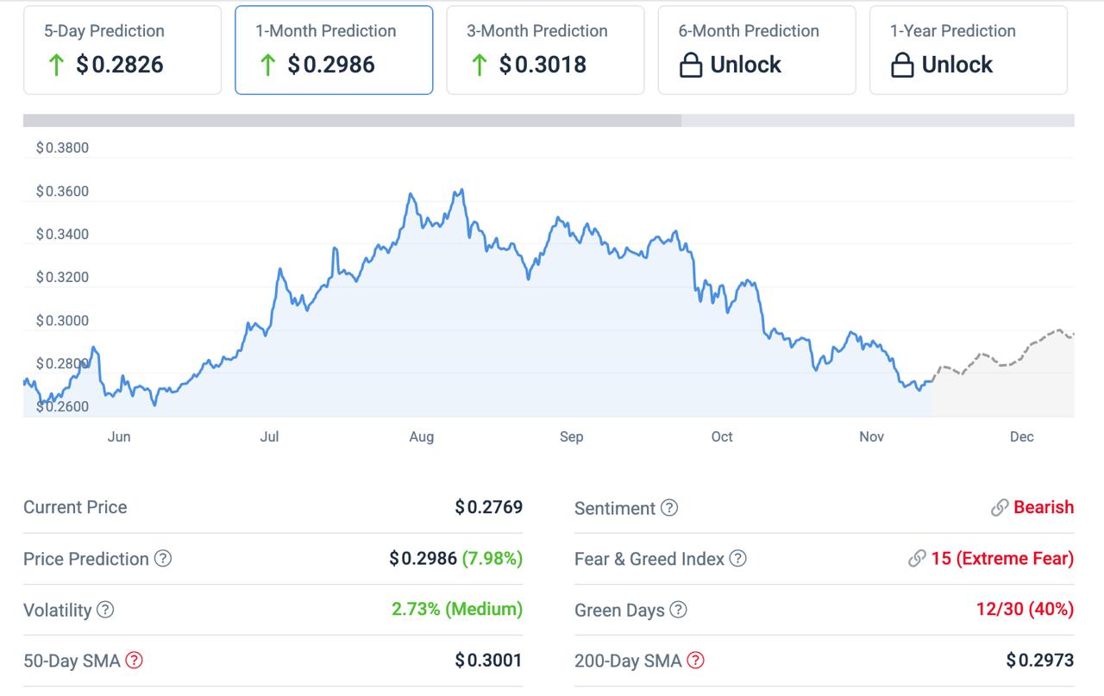
Task: Click the red question mark beside 200-Day SMA
Action: tap(696, 661)
